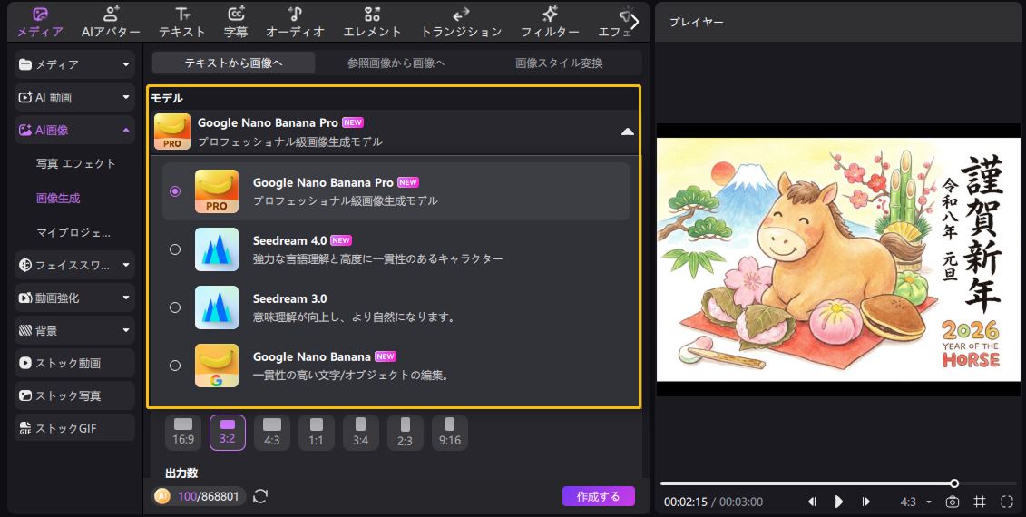Open the エレメント tab
The height and width of the screenshot is (517, 1026).
click(372, 23)
